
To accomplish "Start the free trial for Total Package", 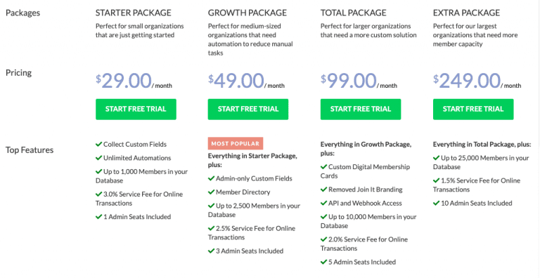I will (361, 110).
